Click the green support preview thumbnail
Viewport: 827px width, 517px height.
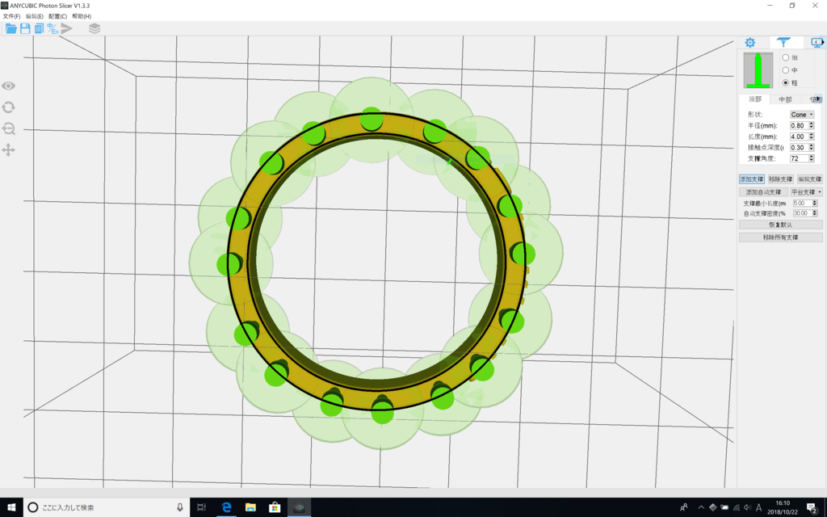tap(758, 70)
